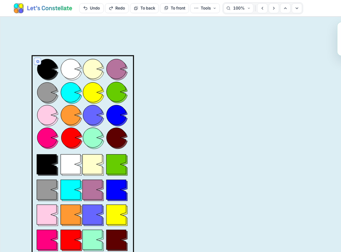This screenshot has height=252, width=341.
Task: Select the hot pink circle piece
Action: pos(48,138)
